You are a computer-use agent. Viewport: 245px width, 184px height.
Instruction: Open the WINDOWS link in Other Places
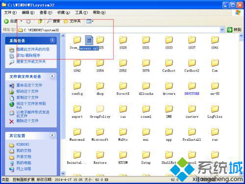coord(23,145)
